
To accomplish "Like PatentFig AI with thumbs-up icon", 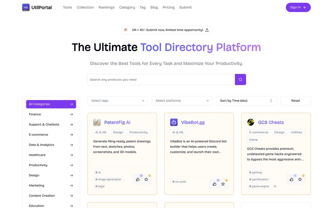I will pyautogui.click(x=138, y=179).
